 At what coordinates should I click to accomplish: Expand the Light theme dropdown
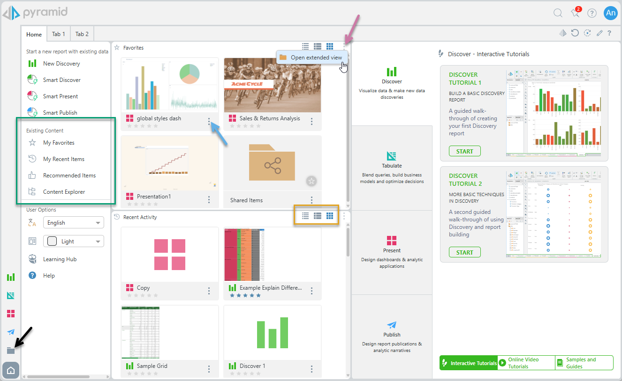pos(74,242)
